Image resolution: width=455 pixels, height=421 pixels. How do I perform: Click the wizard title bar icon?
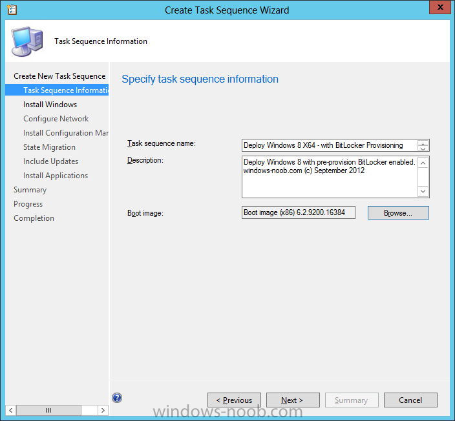coord(12,10)
